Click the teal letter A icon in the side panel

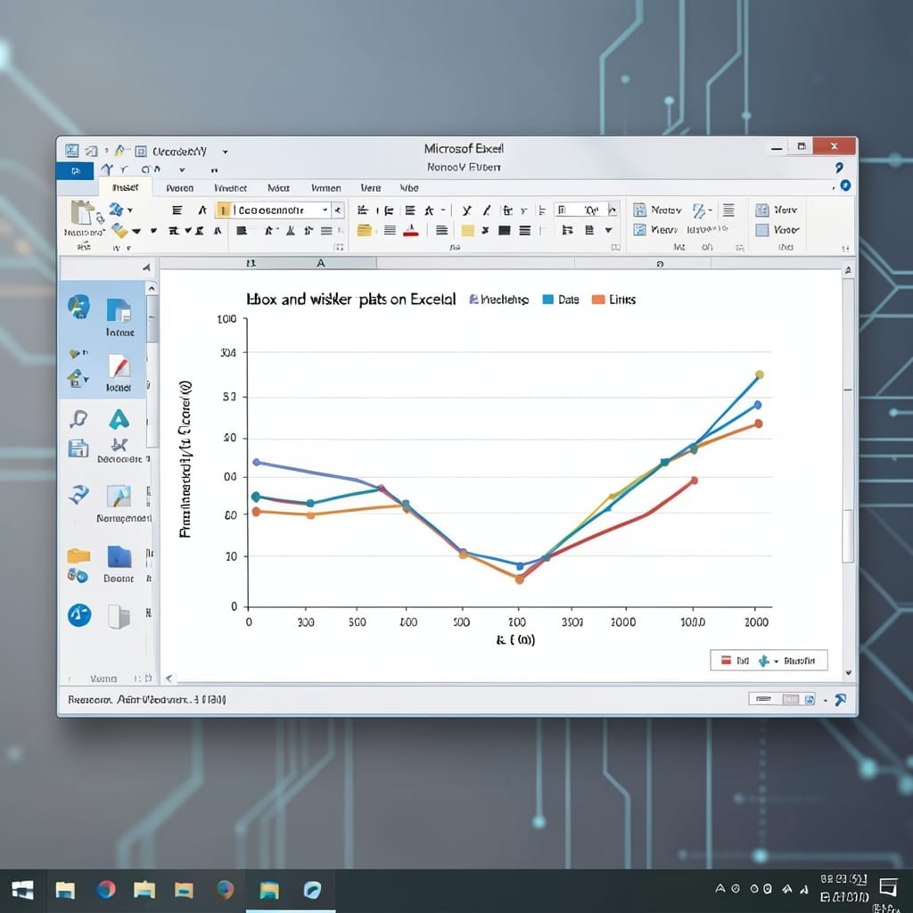pos(119,419)
